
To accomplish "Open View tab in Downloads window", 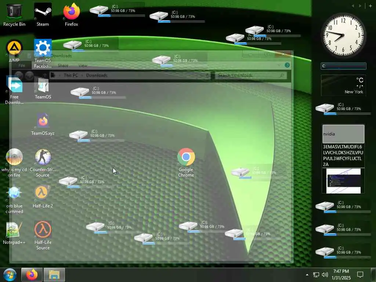I will coord(83,65).
